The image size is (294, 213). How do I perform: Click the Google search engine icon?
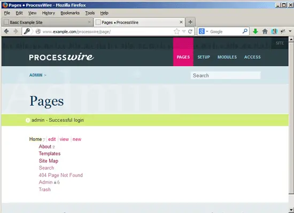(x=202, y=31)
